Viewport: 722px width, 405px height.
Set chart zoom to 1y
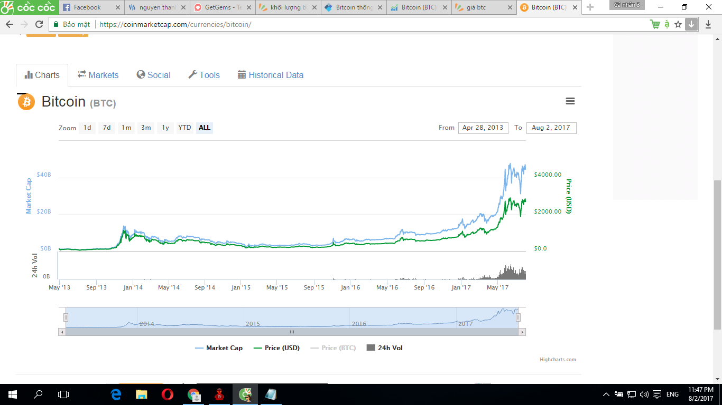coord(165,128)
